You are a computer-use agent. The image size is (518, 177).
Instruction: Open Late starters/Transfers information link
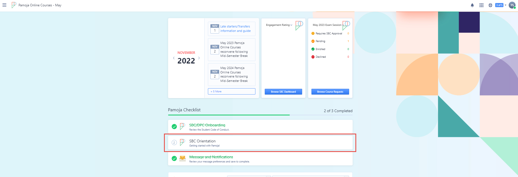coord(235,29)
